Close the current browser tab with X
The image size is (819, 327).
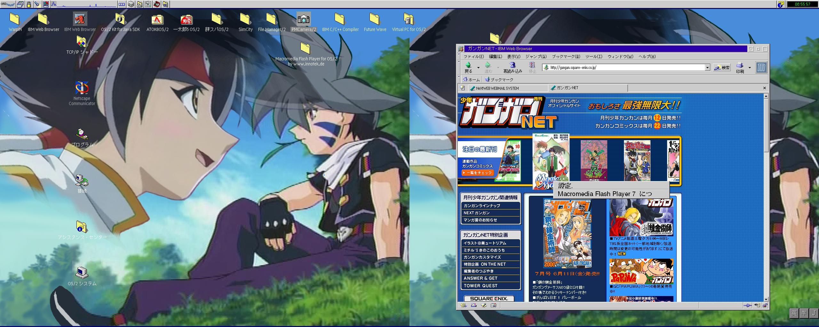tap(765, 88)
